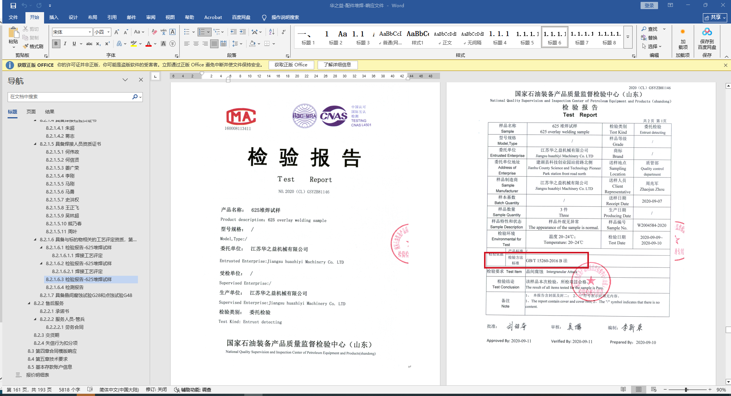Toggle print layout view in status bar
Screen dimensions: 731x396
click(x=639, y=390)
